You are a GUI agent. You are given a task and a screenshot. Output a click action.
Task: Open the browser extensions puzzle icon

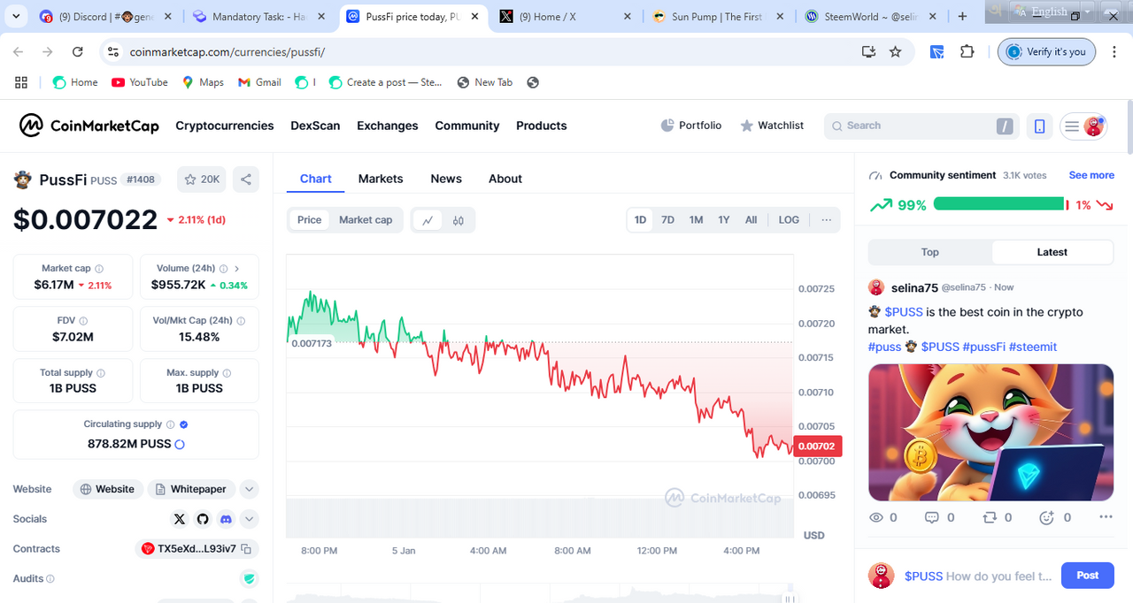967,52
